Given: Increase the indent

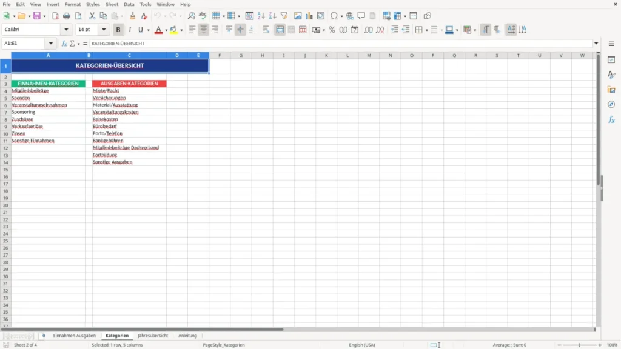Looking at the screenshot, I should [394, 30].
